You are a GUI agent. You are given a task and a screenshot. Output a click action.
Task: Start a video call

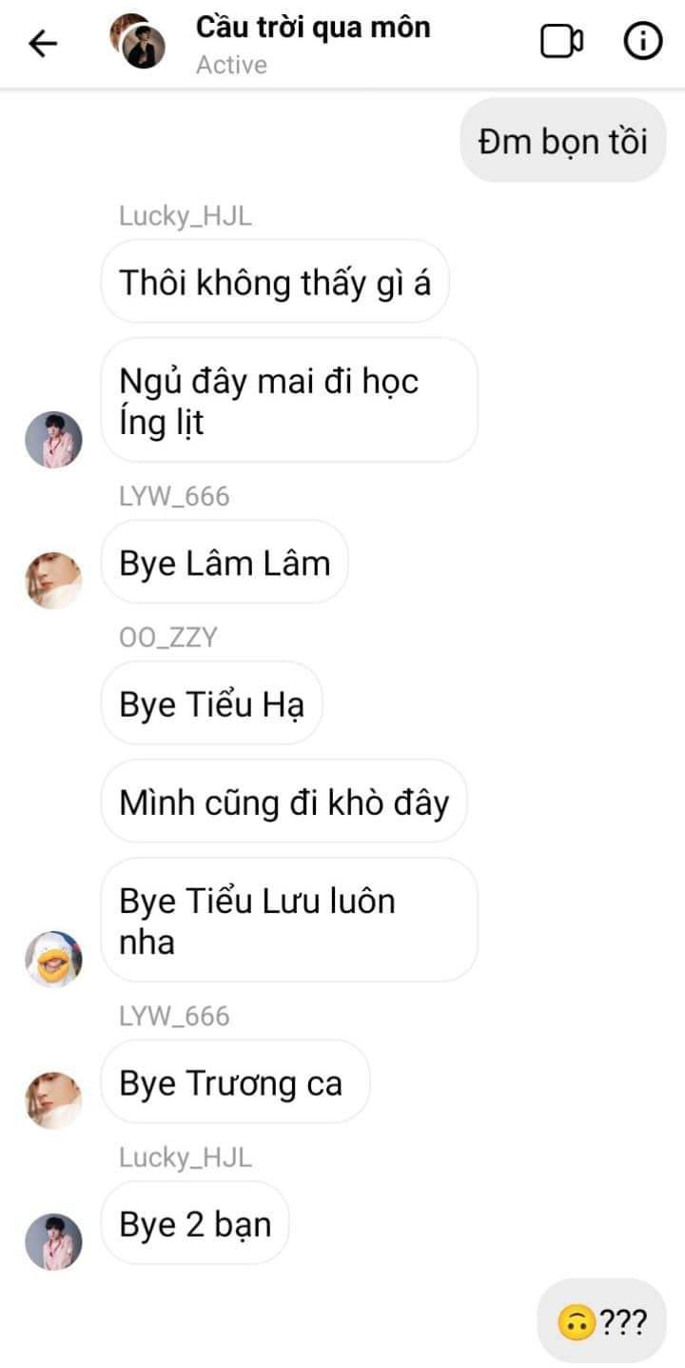pos(562,42)
